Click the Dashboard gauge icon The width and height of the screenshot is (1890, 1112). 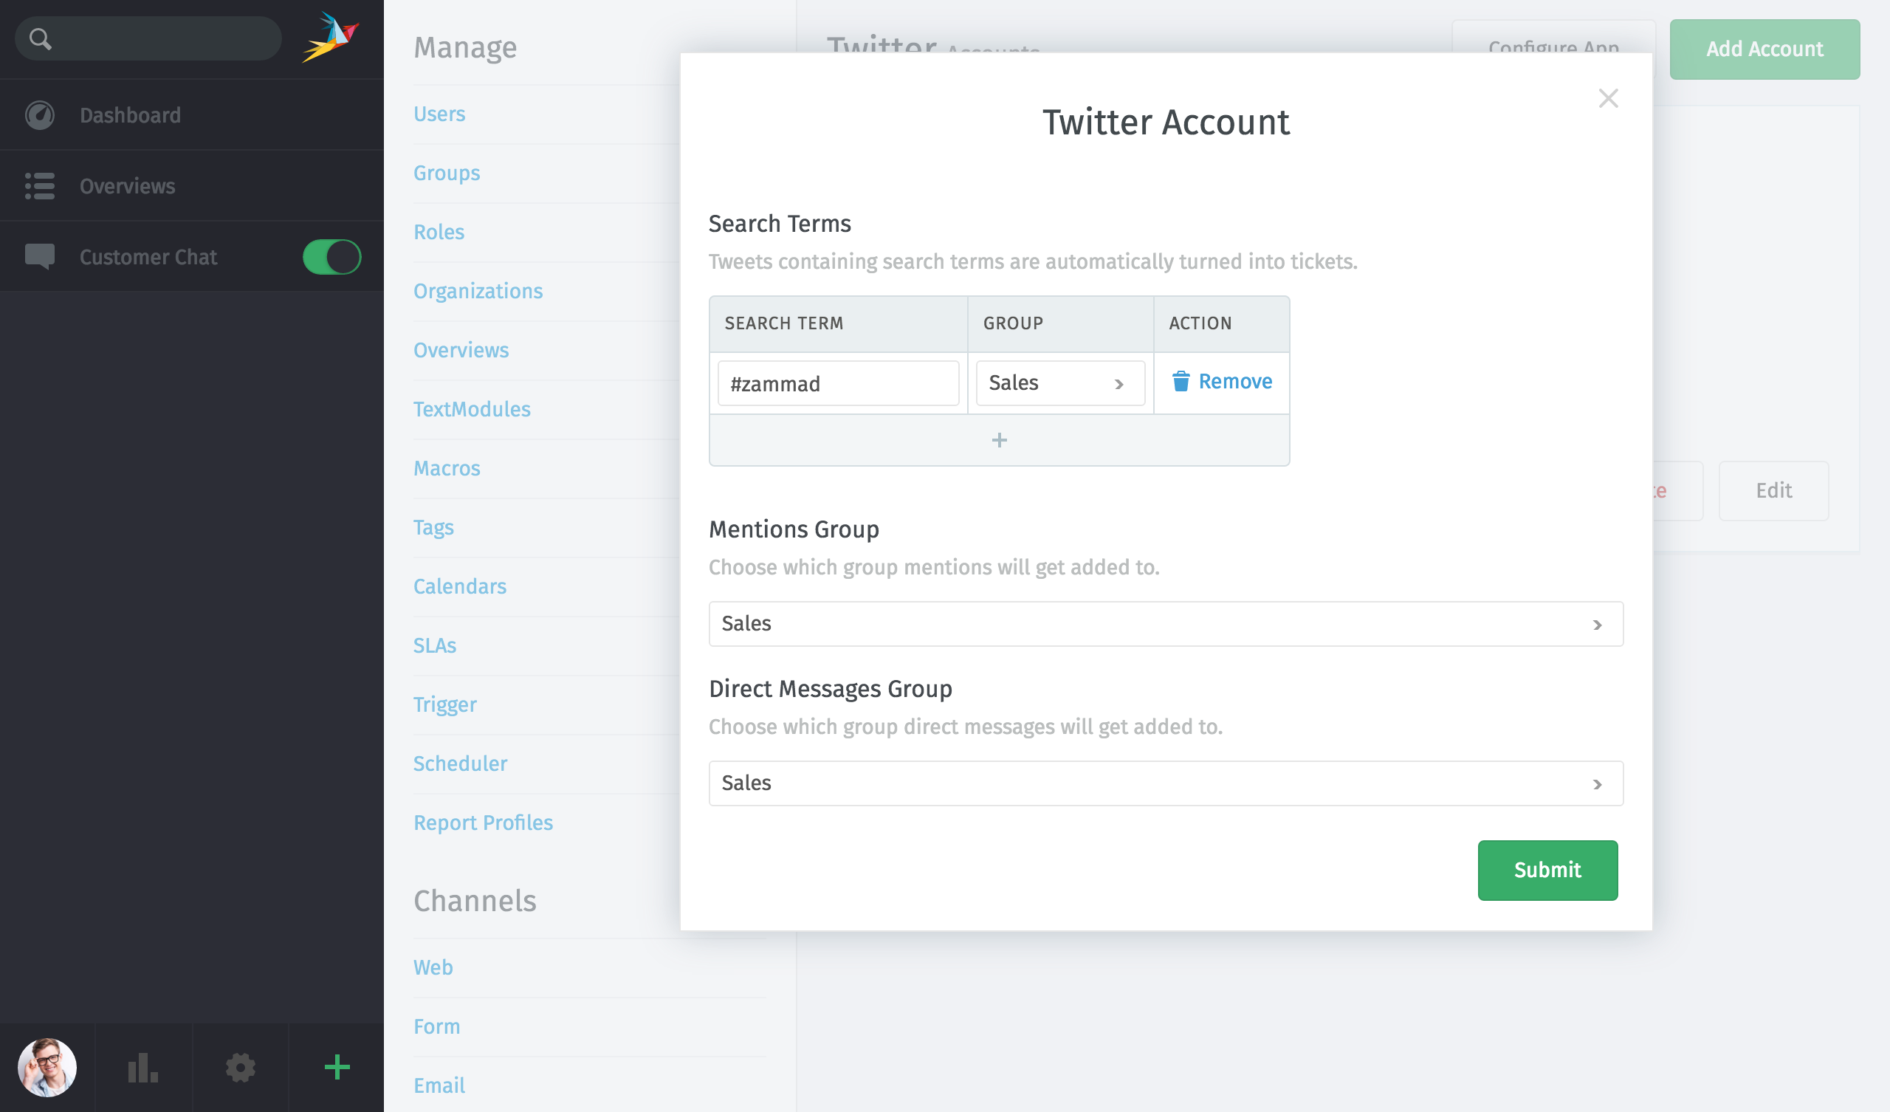pos(40,114)
